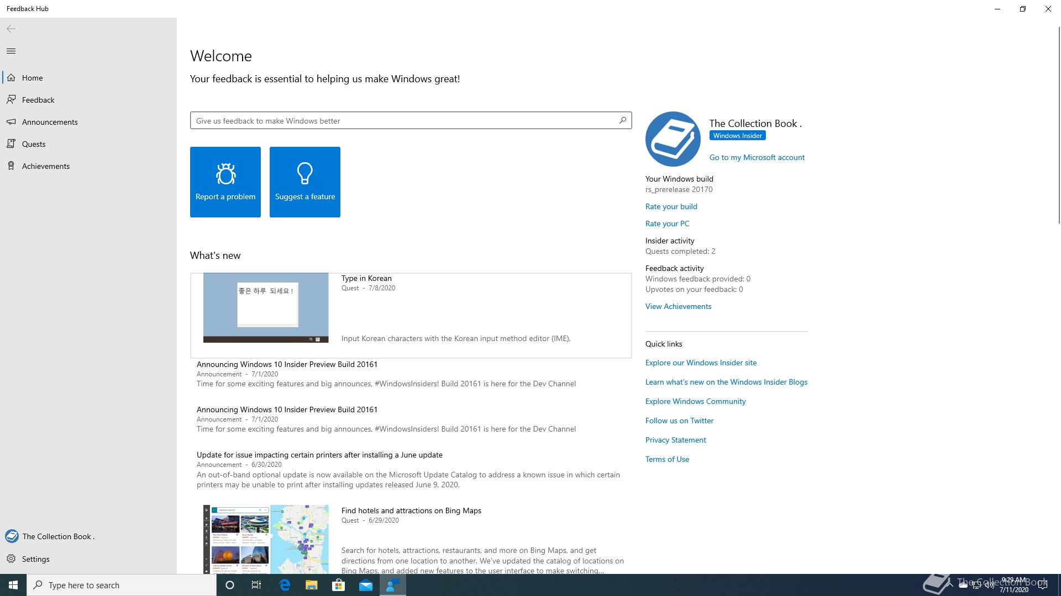Click the vertical scrollbar thumb
This screenshot has height=596, width=1061.
point(1059,124)
